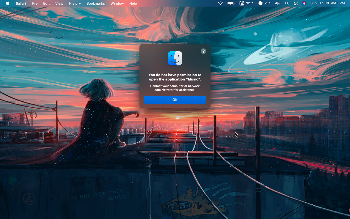Viewport: 350px width, 219px height.
Task: Open Spotlight search magnifier
Action: pos(287,3)
